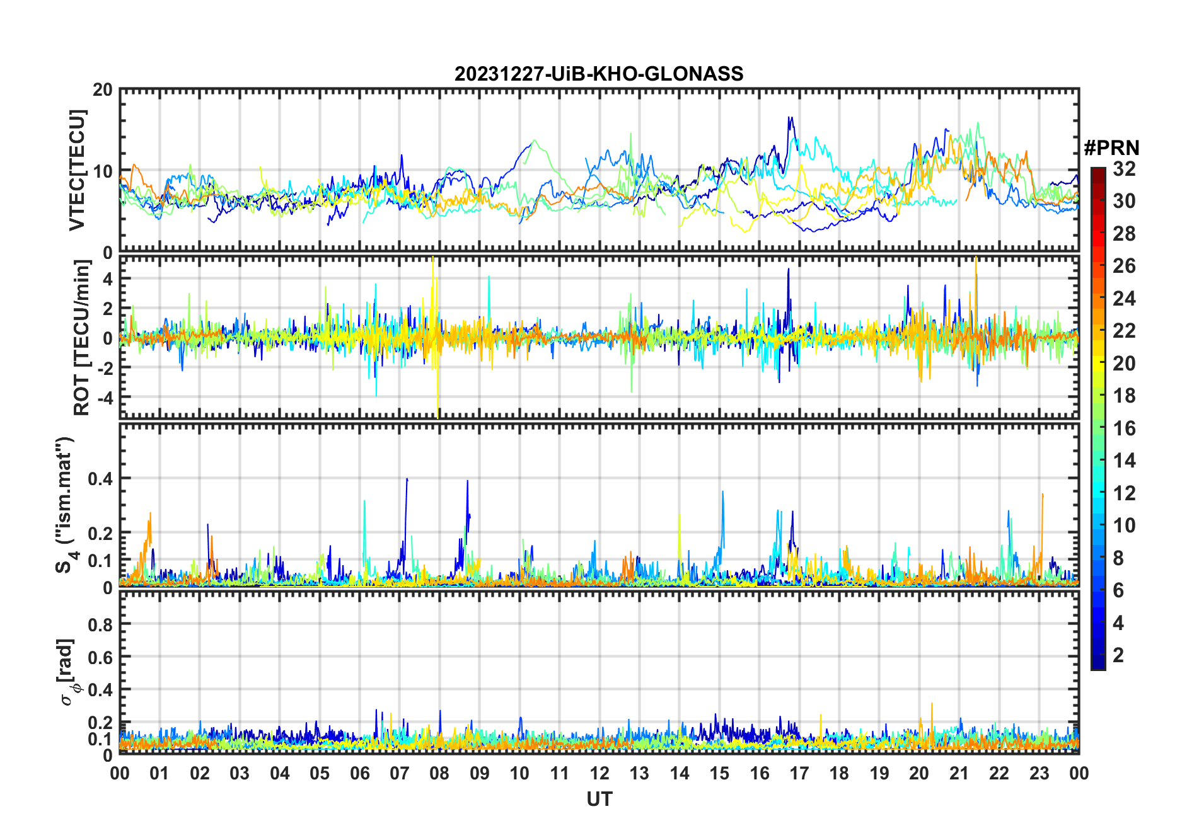Click the S4 axis tick label 0.4
1199x838 pixels.
tap(100, 478)
